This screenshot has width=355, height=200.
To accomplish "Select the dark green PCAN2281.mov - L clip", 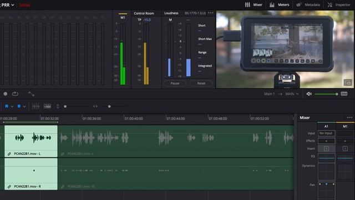I will point(176,141).
